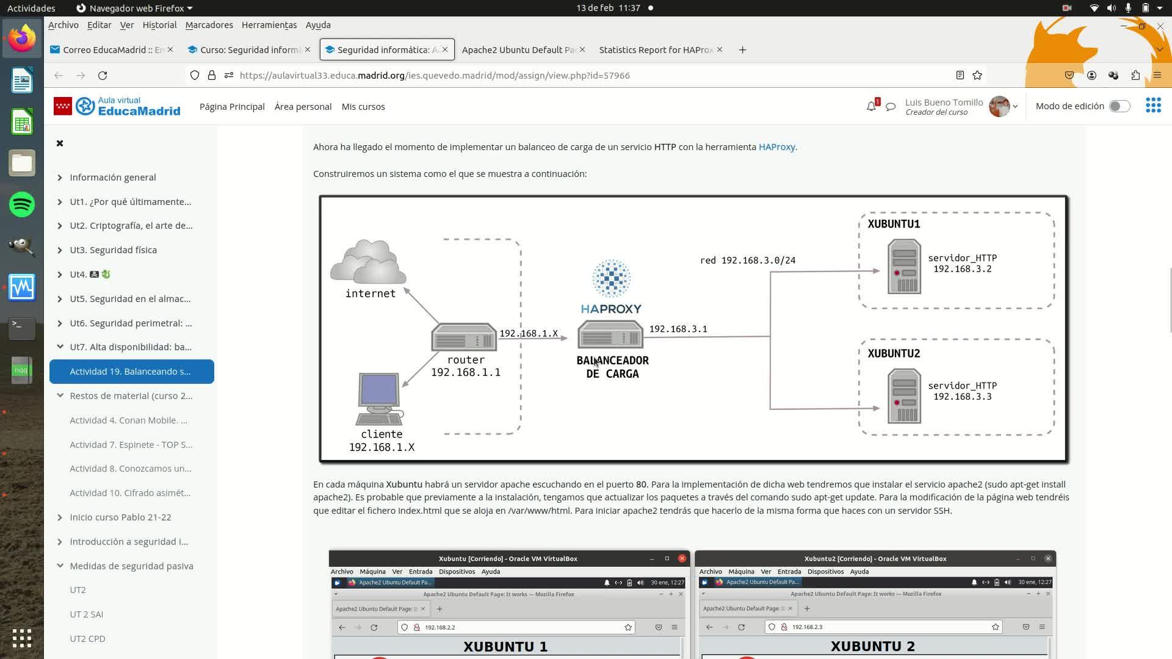Open Firefox extensions puzzle icon

coord(1135,75)
